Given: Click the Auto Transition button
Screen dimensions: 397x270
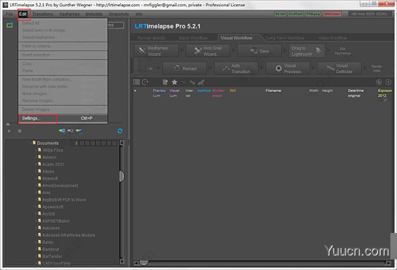Looking at the screenshot, I should click(236, 68).
